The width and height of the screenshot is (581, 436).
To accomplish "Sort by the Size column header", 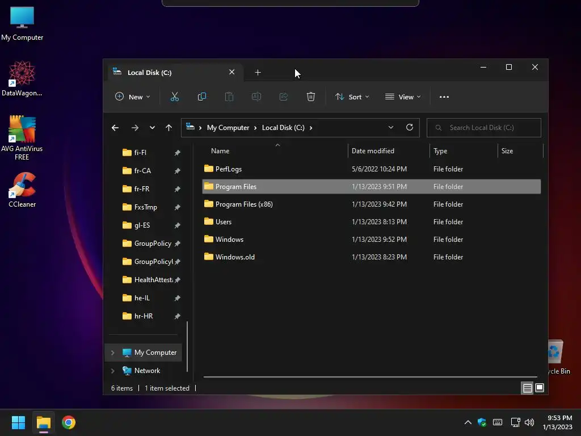I will (x=507, y=151).
